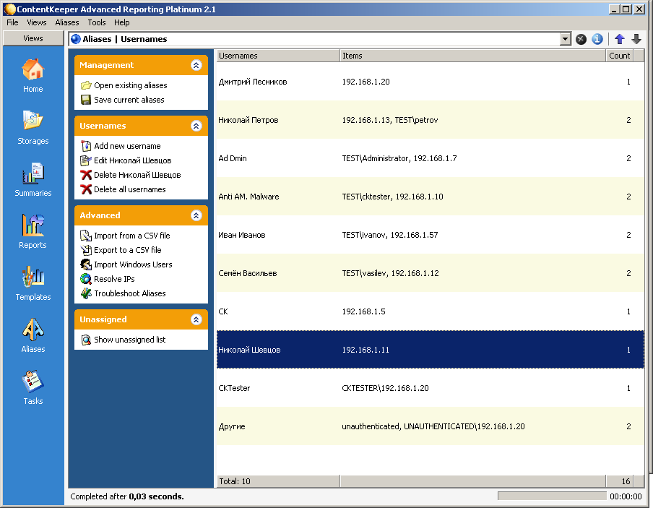Viewport: 653px width, 508px height.
Task: Click Open existing aliases link
Action: point(130,85)
